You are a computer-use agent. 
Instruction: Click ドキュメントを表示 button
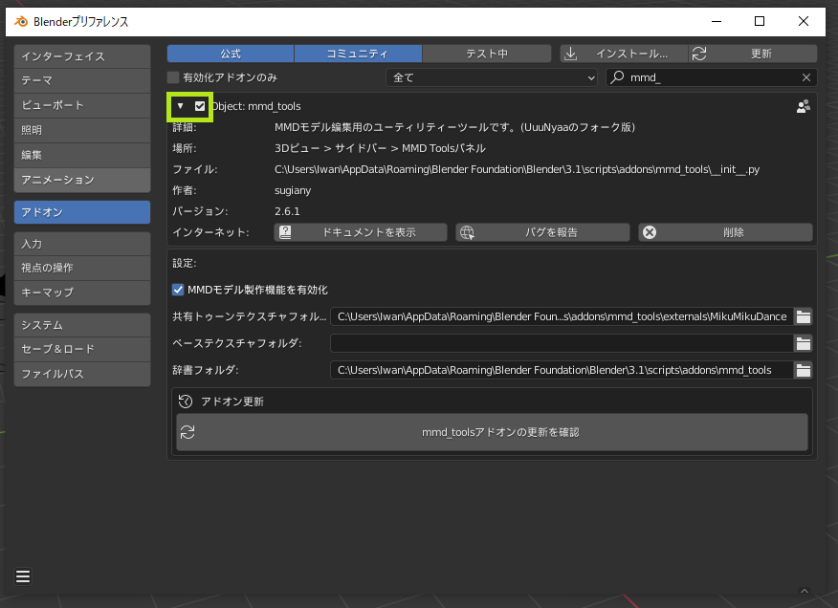tap(361, 232)
